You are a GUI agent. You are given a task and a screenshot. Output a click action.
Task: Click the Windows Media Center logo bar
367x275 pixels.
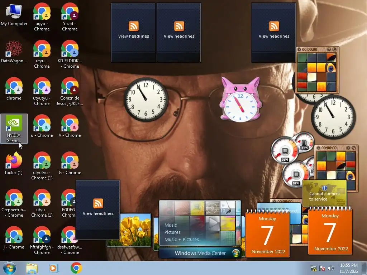(x=200, y=253)
